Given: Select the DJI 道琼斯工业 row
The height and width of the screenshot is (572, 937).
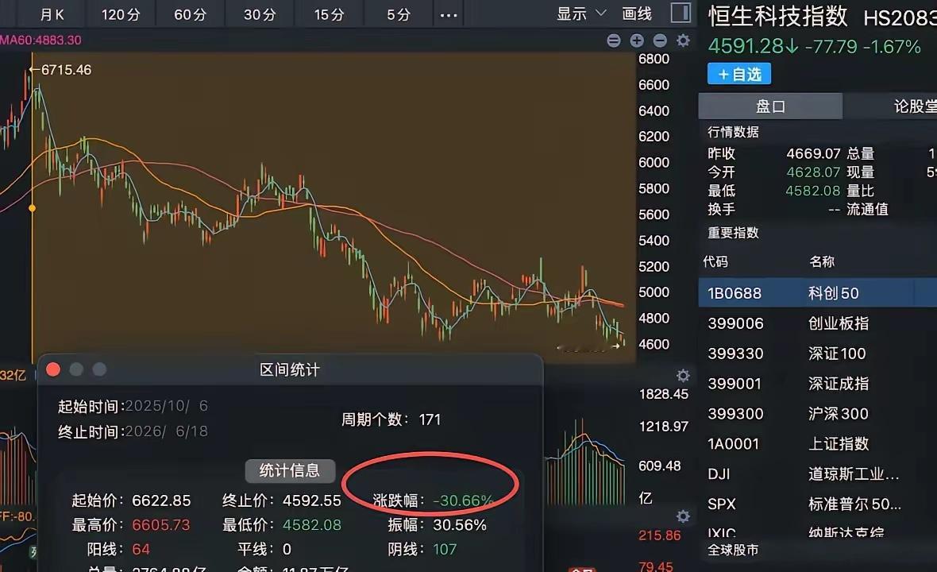Looking at the screenshot, I should tap(817, 474).
